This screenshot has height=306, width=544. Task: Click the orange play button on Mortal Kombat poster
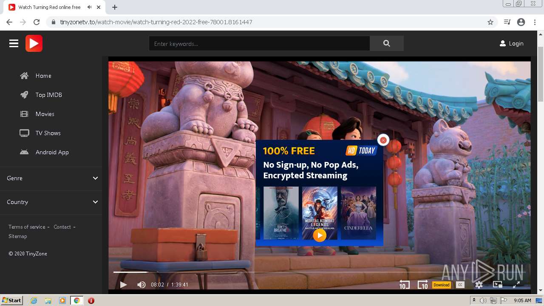click(320, 235)
